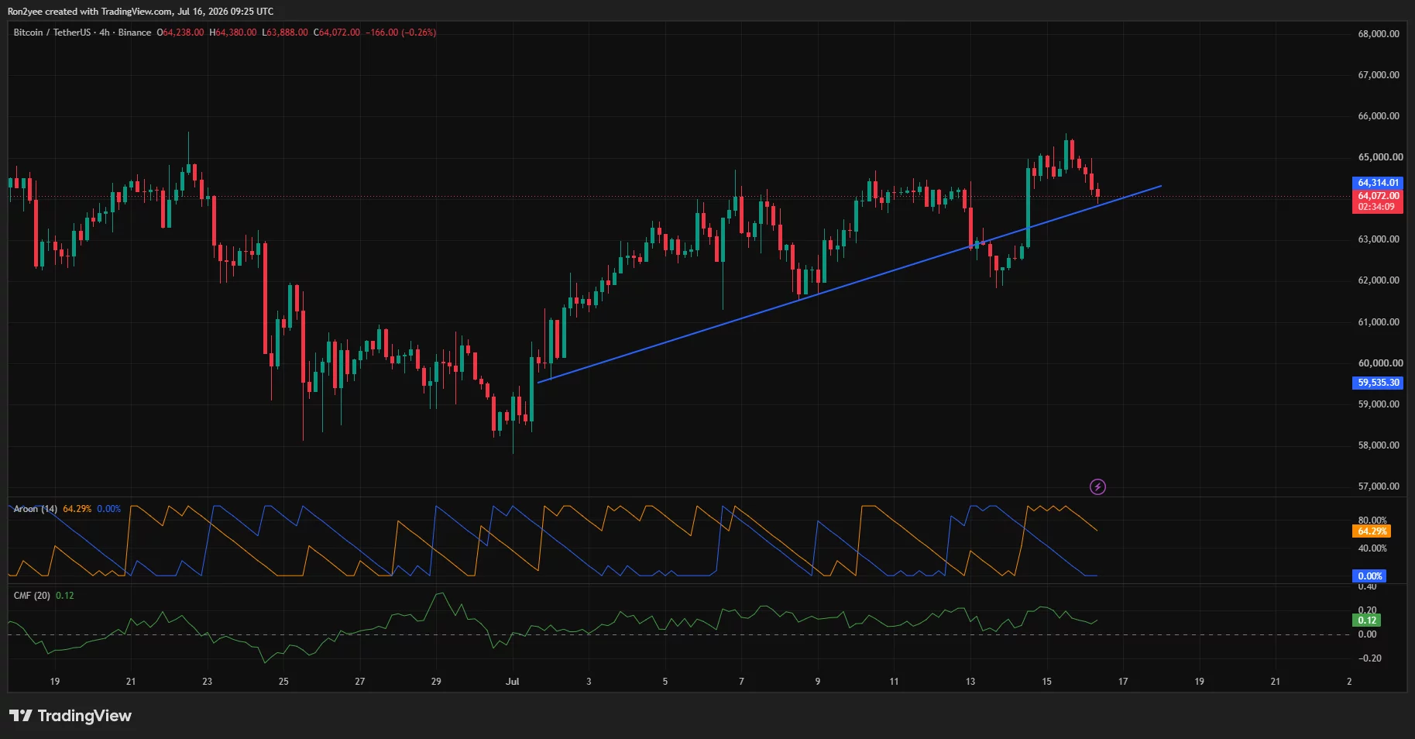Click the red 64,072.00 current price label

point(1378,196)
